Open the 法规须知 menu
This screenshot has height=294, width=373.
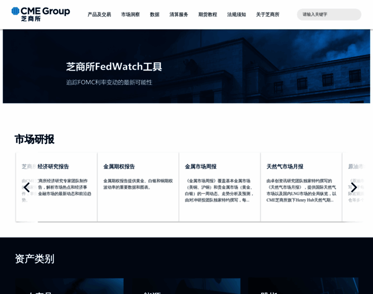pos(237,15)
